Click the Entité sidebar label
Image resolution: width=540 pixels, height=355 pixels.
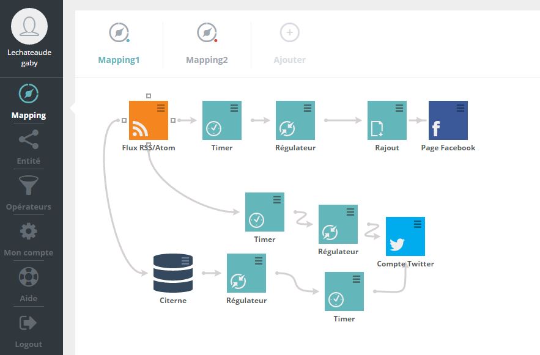29,161
